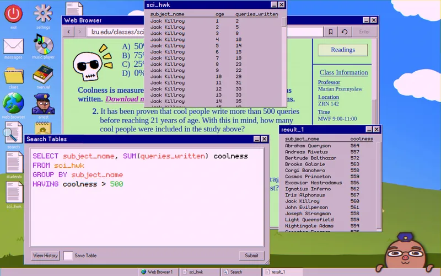Screen dimensions: 441x276
Task: Select the John Evilperson row
Action: (330, 208)
